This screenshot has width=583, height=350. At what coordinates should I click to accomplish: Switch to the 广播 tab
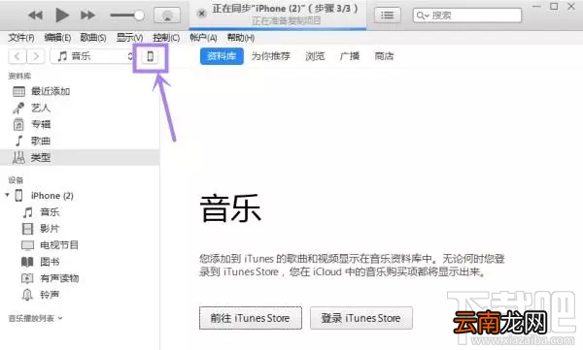(350, 56)
